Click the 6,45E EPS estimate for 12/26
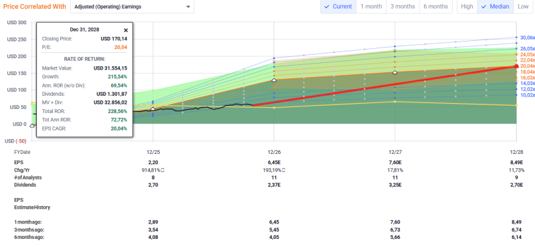The image size is (535, 247). pyautogui.click(x=274, y=162)
